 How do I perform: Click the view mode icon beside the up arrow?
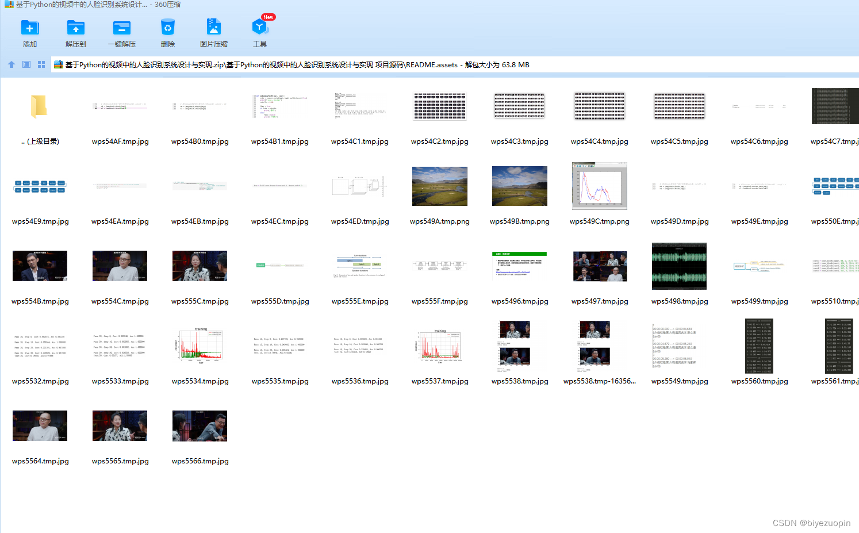(26, 65)
